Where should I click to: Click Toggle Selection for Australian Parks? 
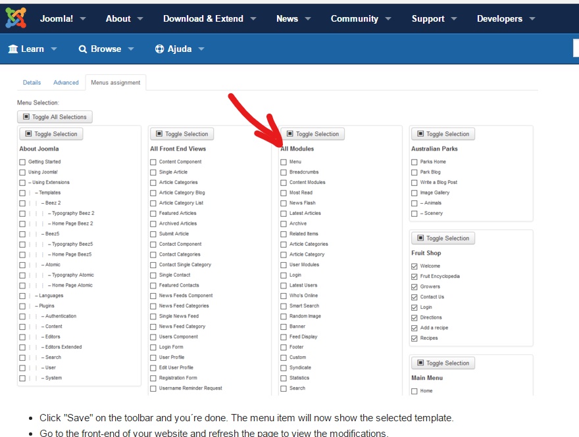443,134
